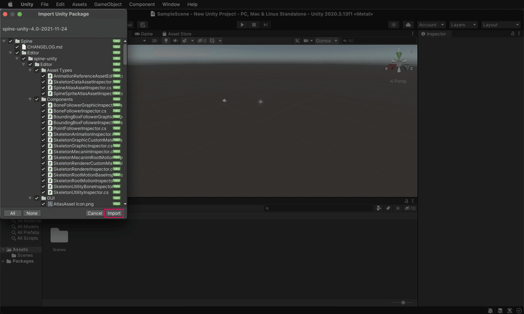The image size is (524, 314).
Task: Collapse the Asset Types folder
Action: [x=30, y=70]
